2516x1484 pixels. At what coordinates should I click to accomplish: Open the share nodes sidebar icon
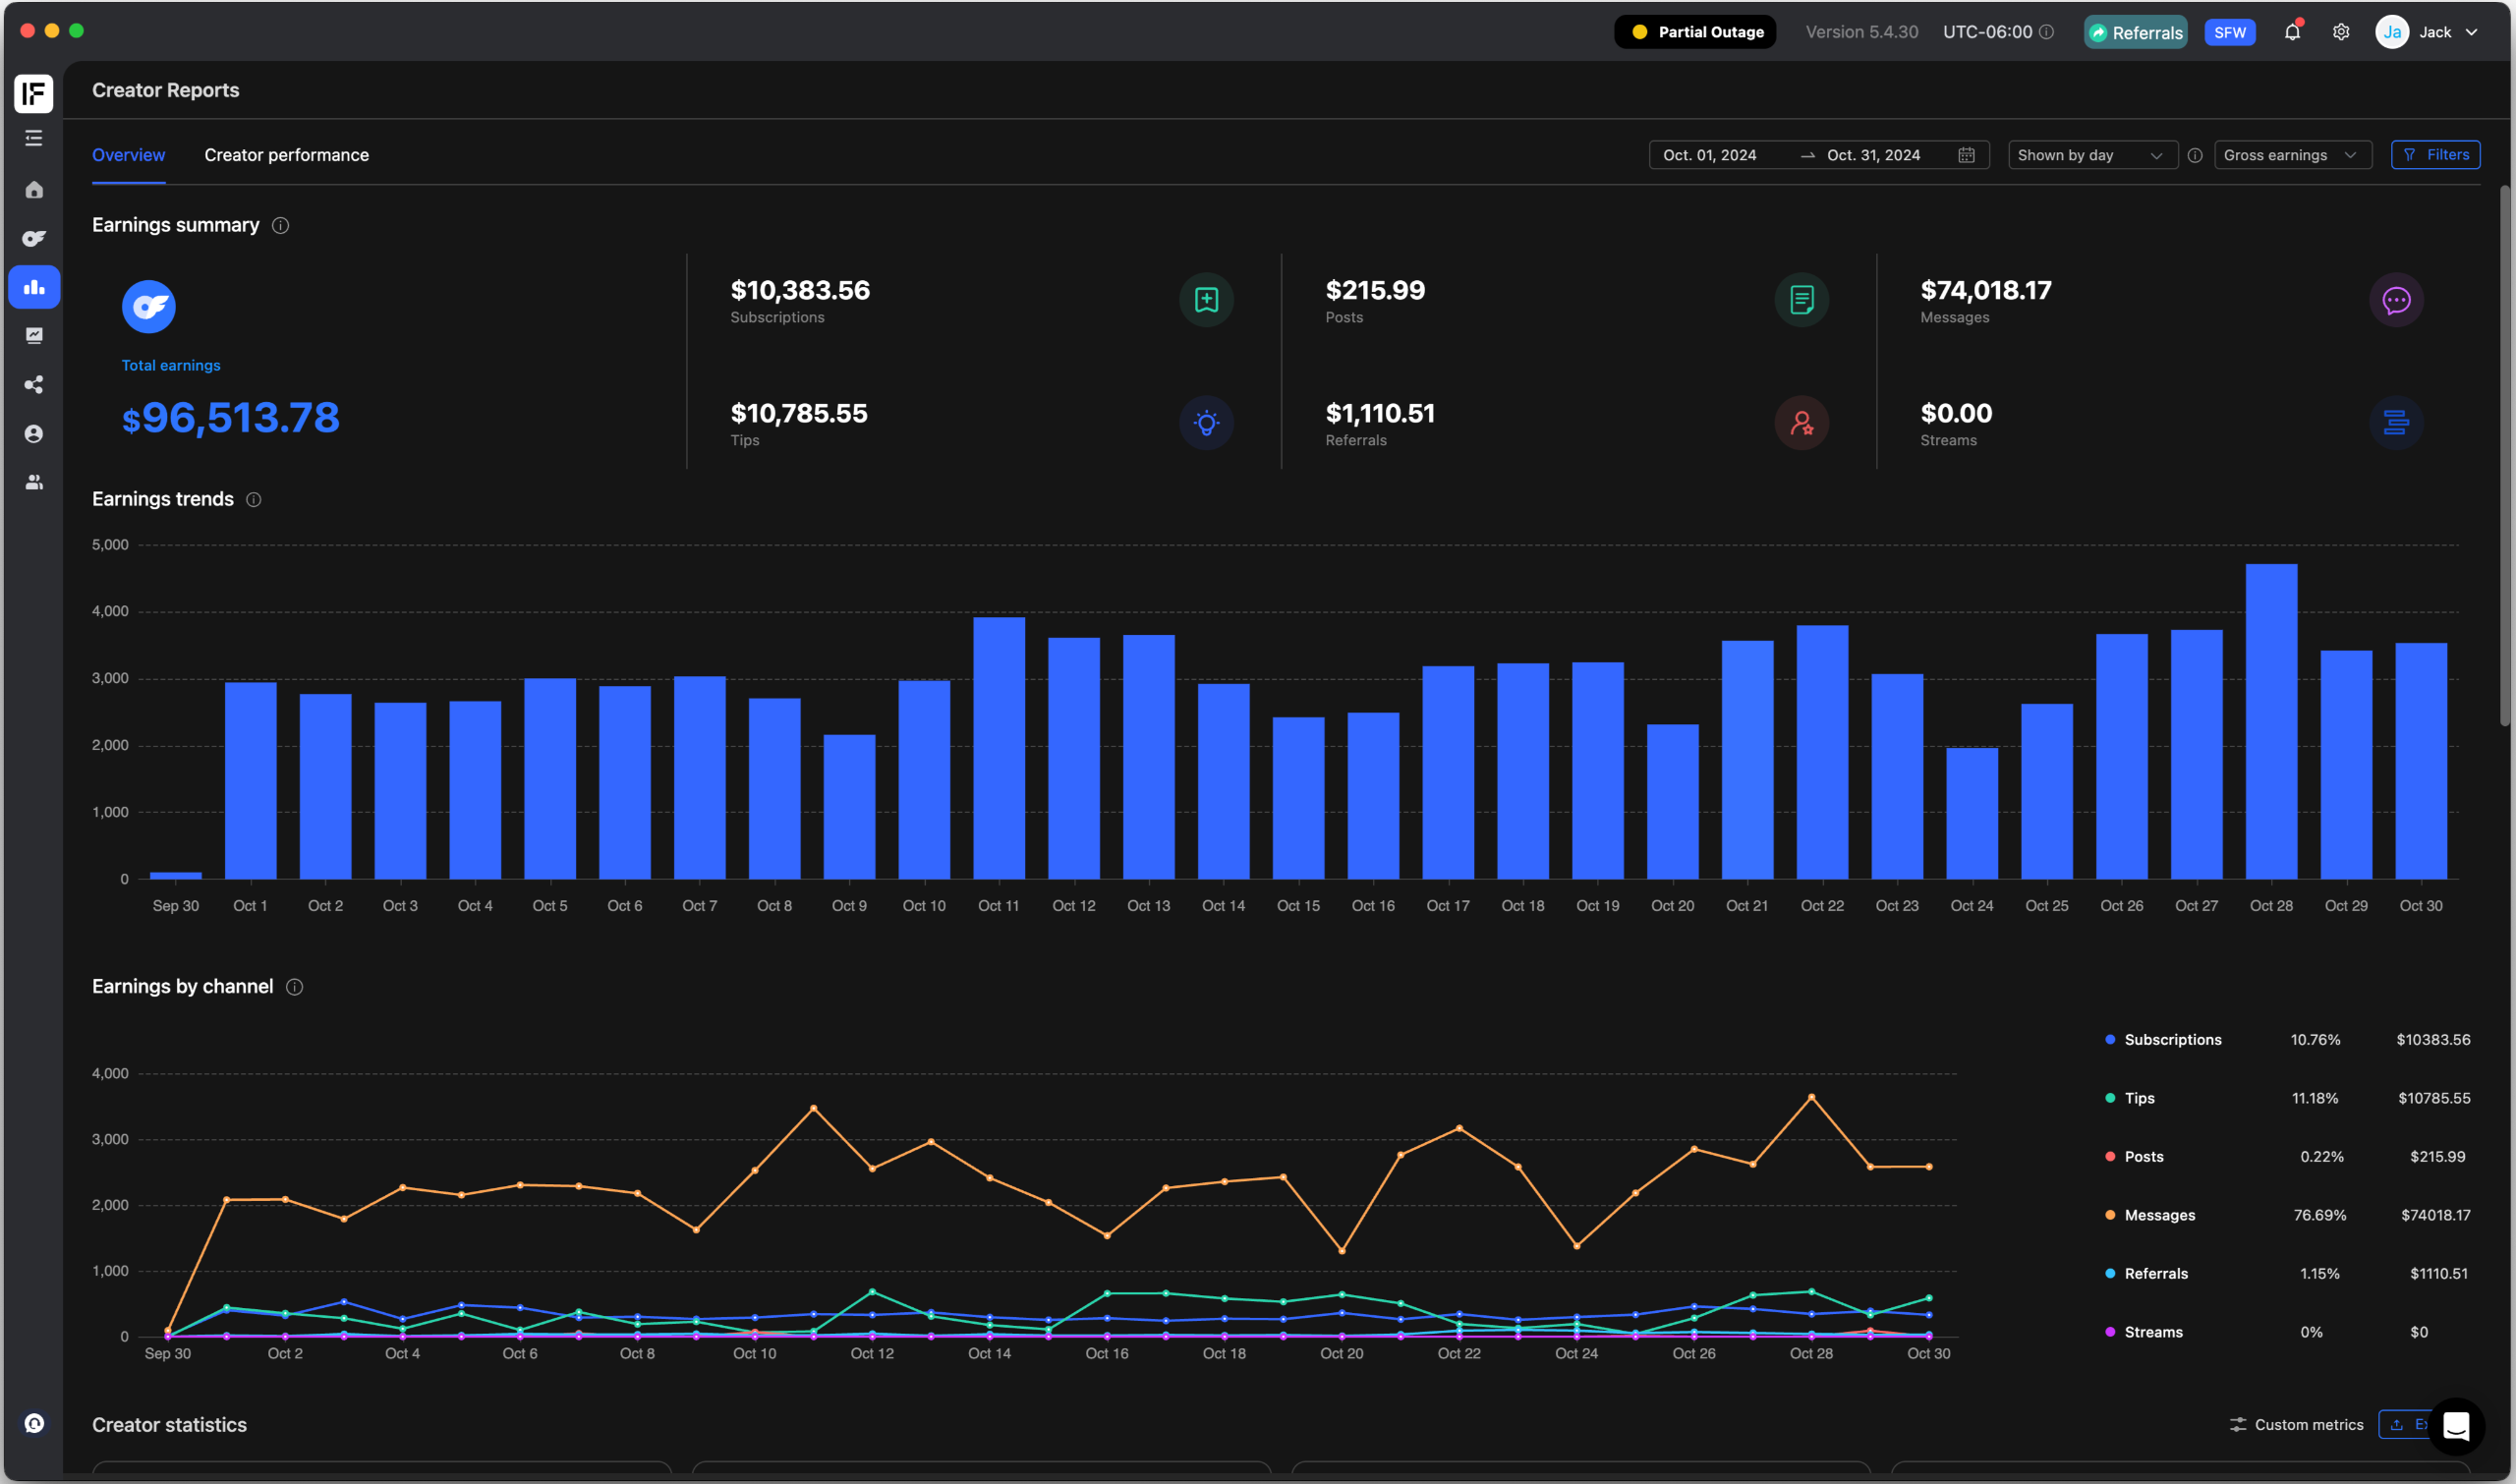coord(34,385)
